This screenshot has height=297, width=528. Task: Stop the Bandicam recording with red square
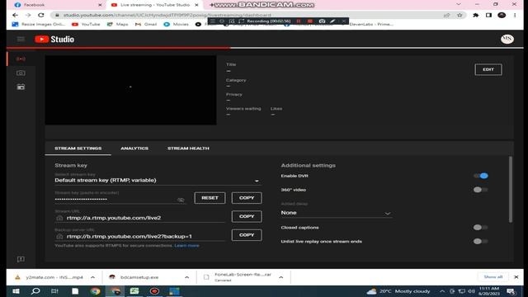(x=310, y=21)
